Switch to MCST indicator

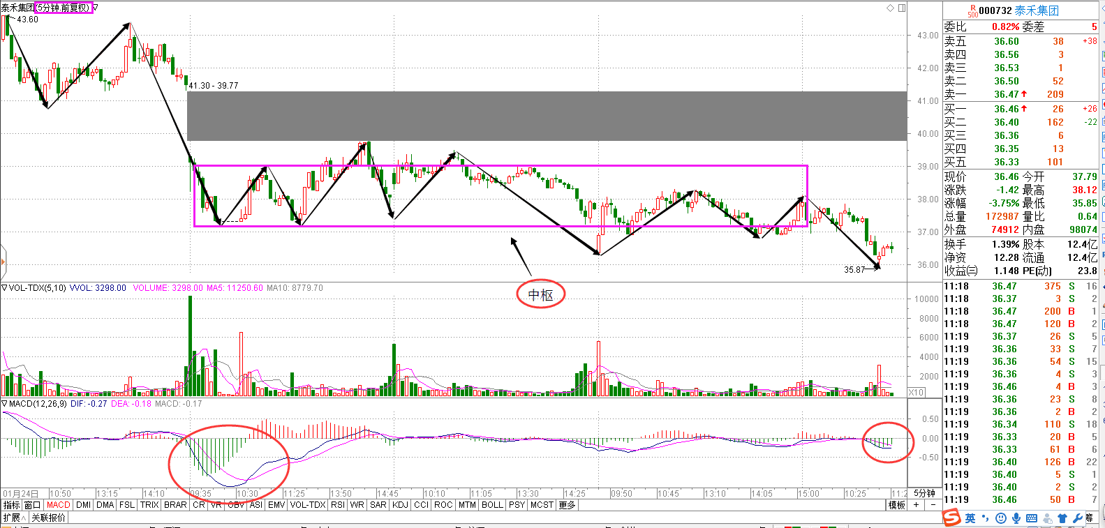click(542, 505)
